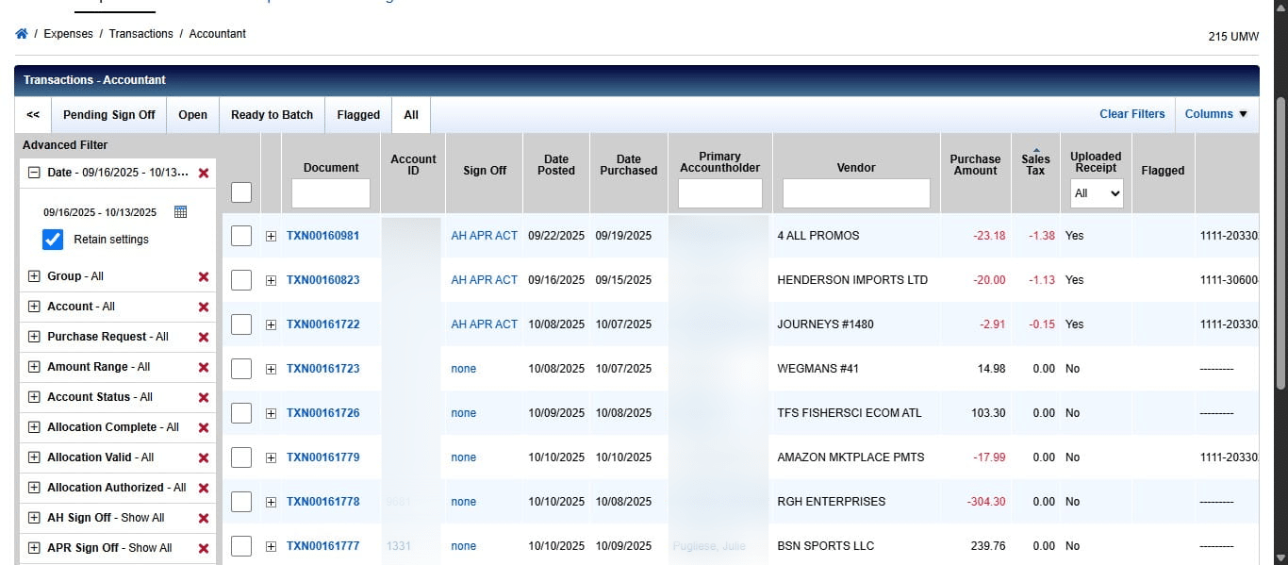
Task: Uncheck the Retain settings checkbox
Action: click(x=52, y=239)
